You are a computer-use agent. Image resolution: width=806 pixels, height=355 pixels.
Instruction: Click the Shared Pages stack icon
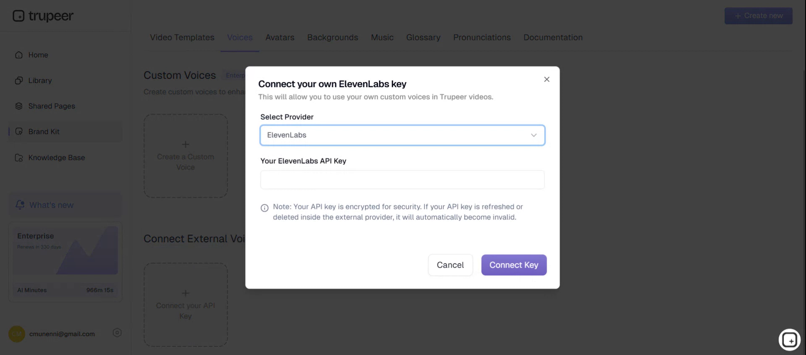[x=19, y=106]
